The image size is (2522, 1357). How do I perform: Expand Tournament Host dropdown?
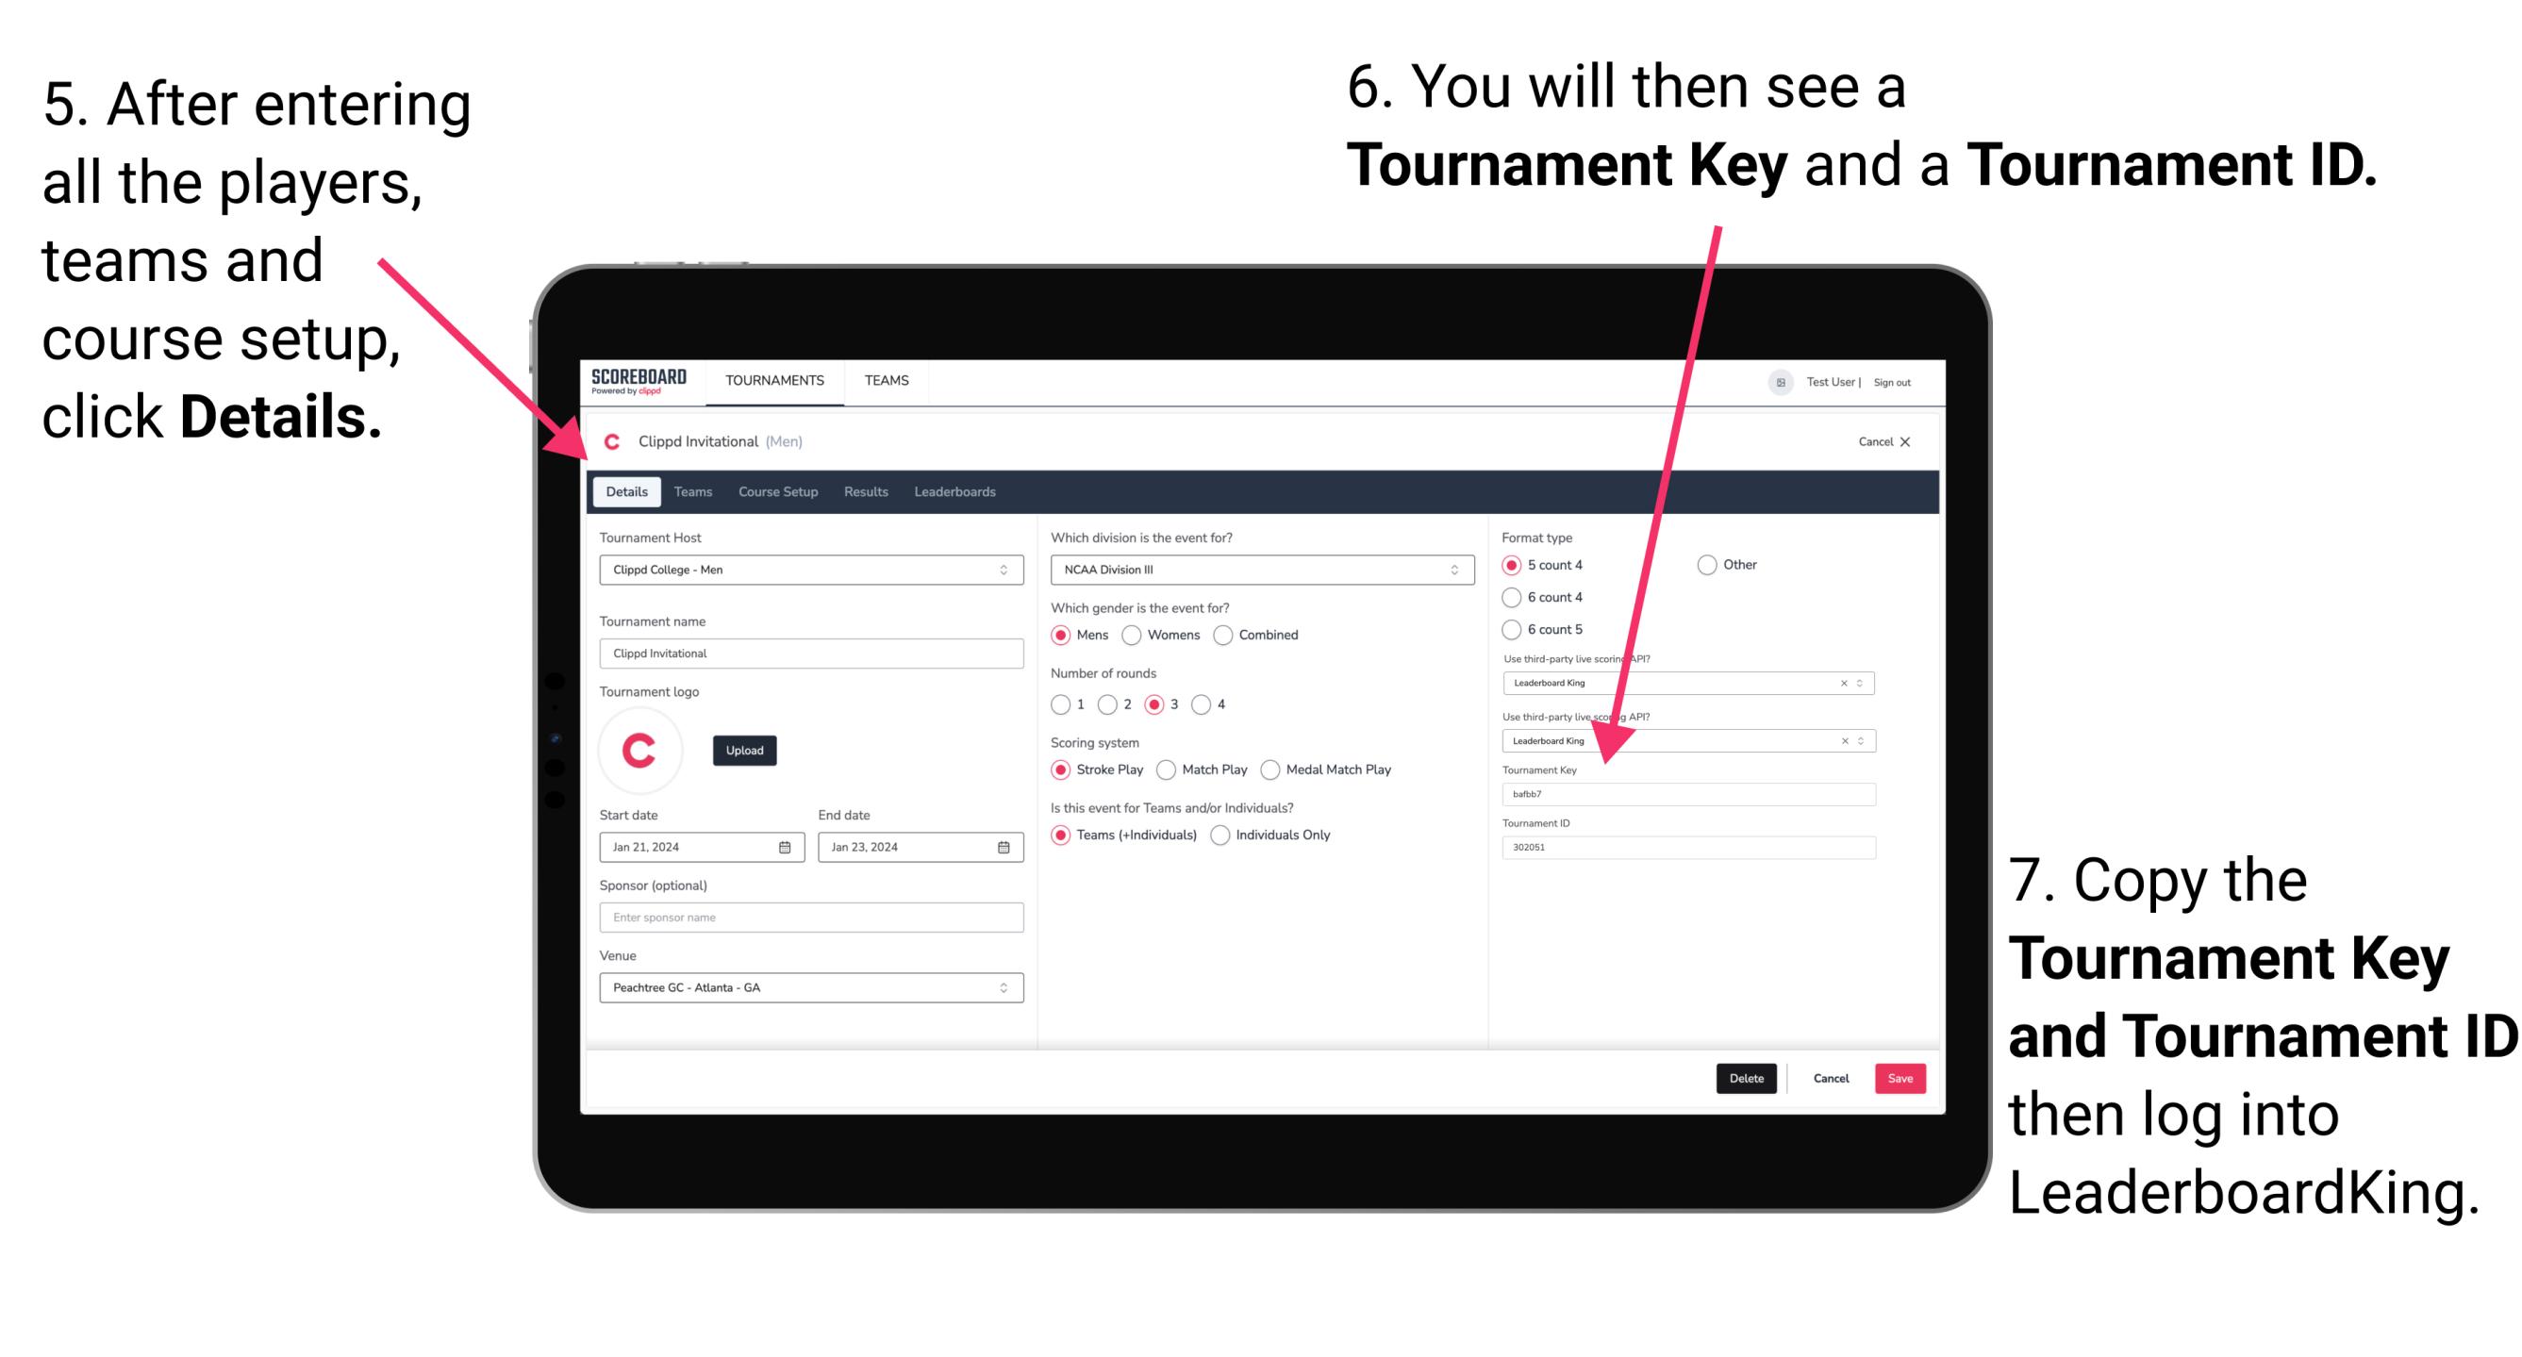(x=1003, y=570)
